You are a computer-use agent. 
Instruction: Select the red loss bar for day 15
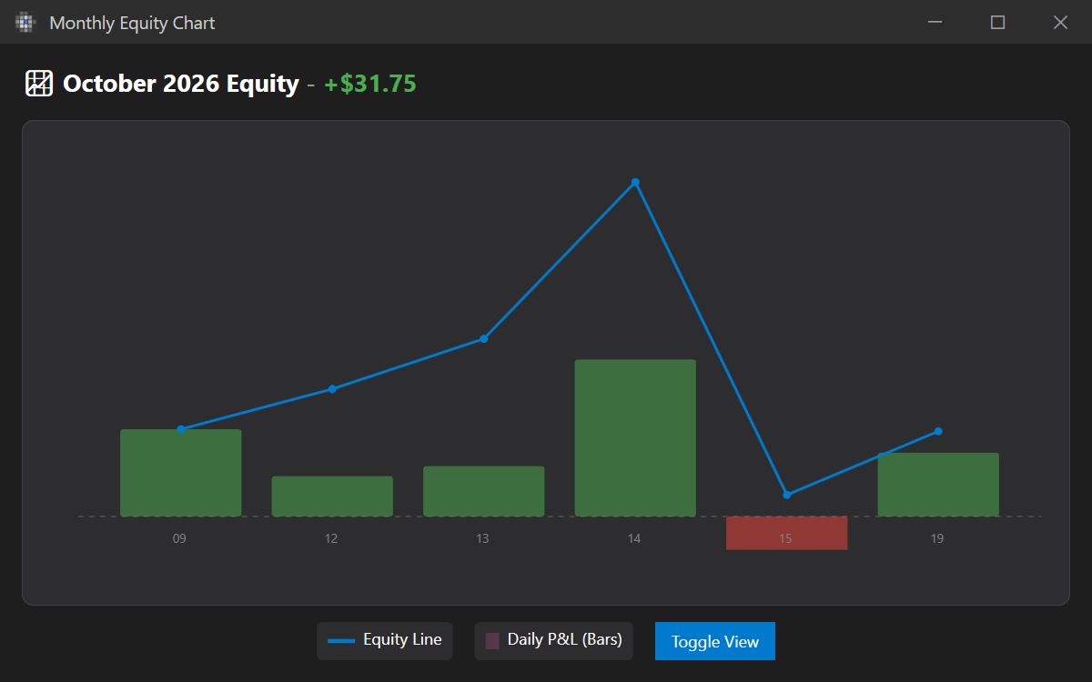coord(786,533)
